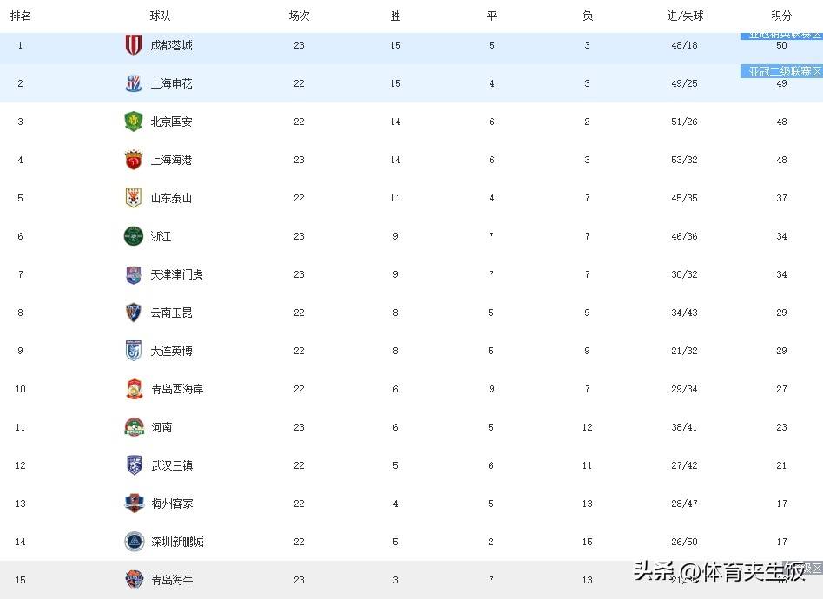This screenshot has height=599, width=823.
Task: Click the 大连英博 team crest
Action: [x=134, y=351]
